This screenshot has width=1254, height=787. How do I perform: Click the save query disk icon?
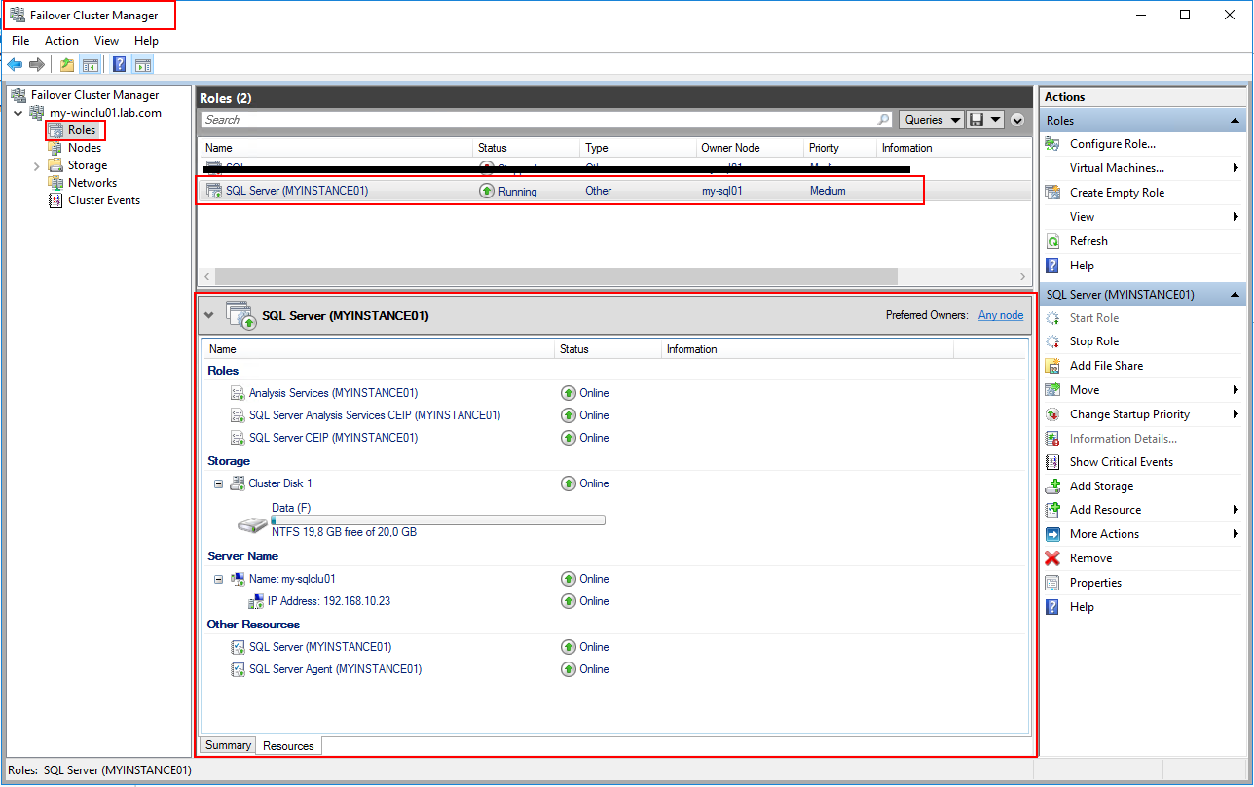977,120
